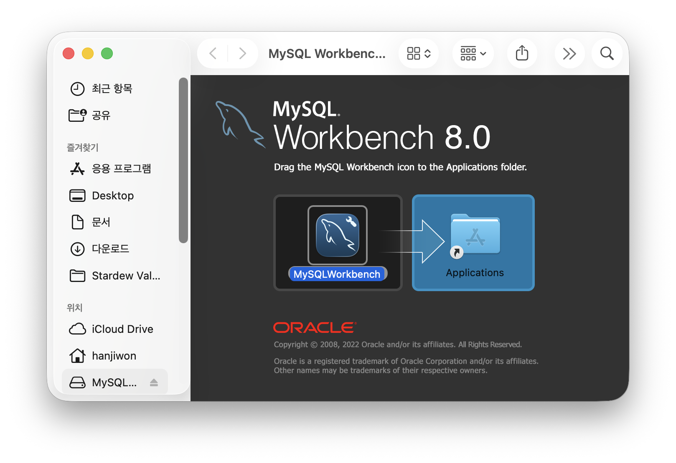Open hanjiwon home folder in sidebar
676x463 pixels.
(x=115, y=356)
